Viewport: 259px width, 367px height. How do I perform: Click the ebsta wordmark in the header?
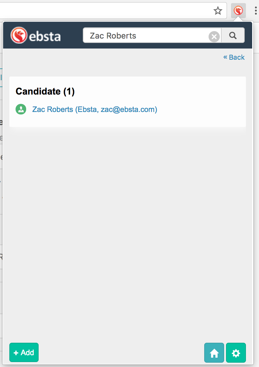(x=45, y=36)
